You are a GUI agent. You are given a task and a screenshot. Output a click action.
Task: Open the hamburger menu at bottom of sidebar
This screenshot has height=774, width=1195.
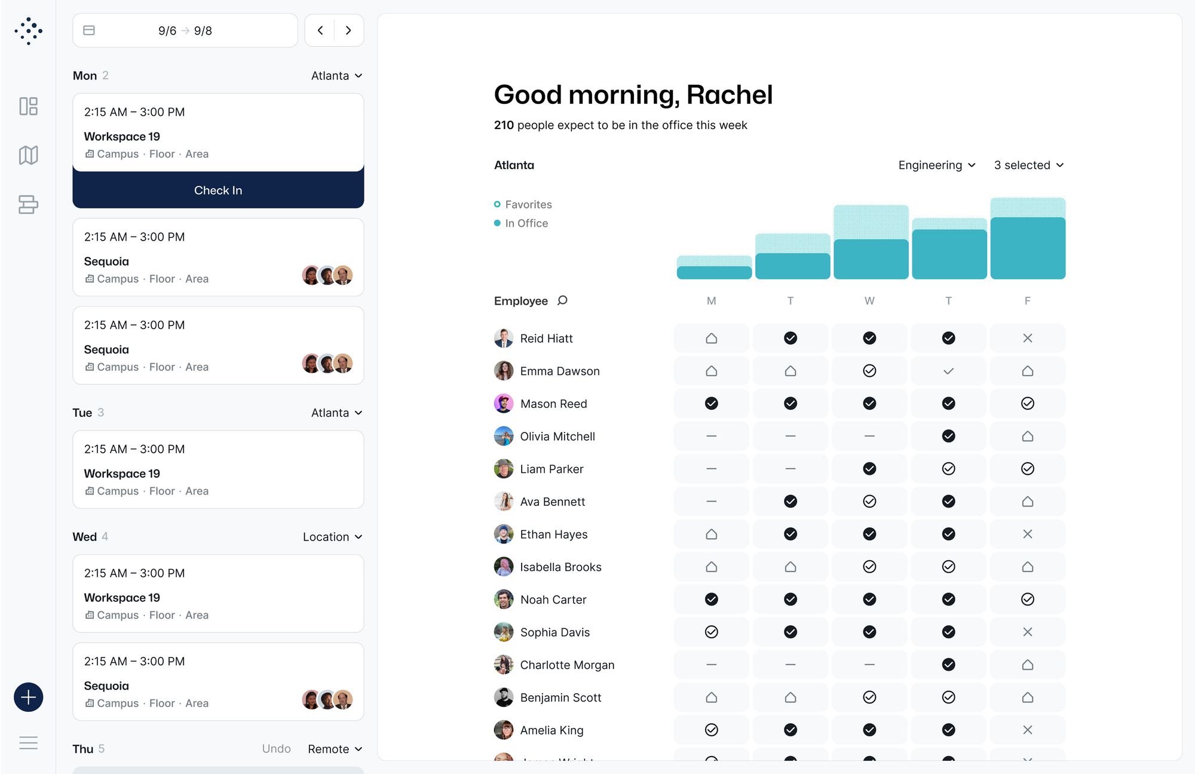pyautogui.click(x=28, y=742)
